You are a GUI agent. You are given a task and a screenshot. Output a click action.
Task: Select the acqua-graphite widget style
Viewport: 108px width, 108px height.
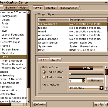click(73, 39)
